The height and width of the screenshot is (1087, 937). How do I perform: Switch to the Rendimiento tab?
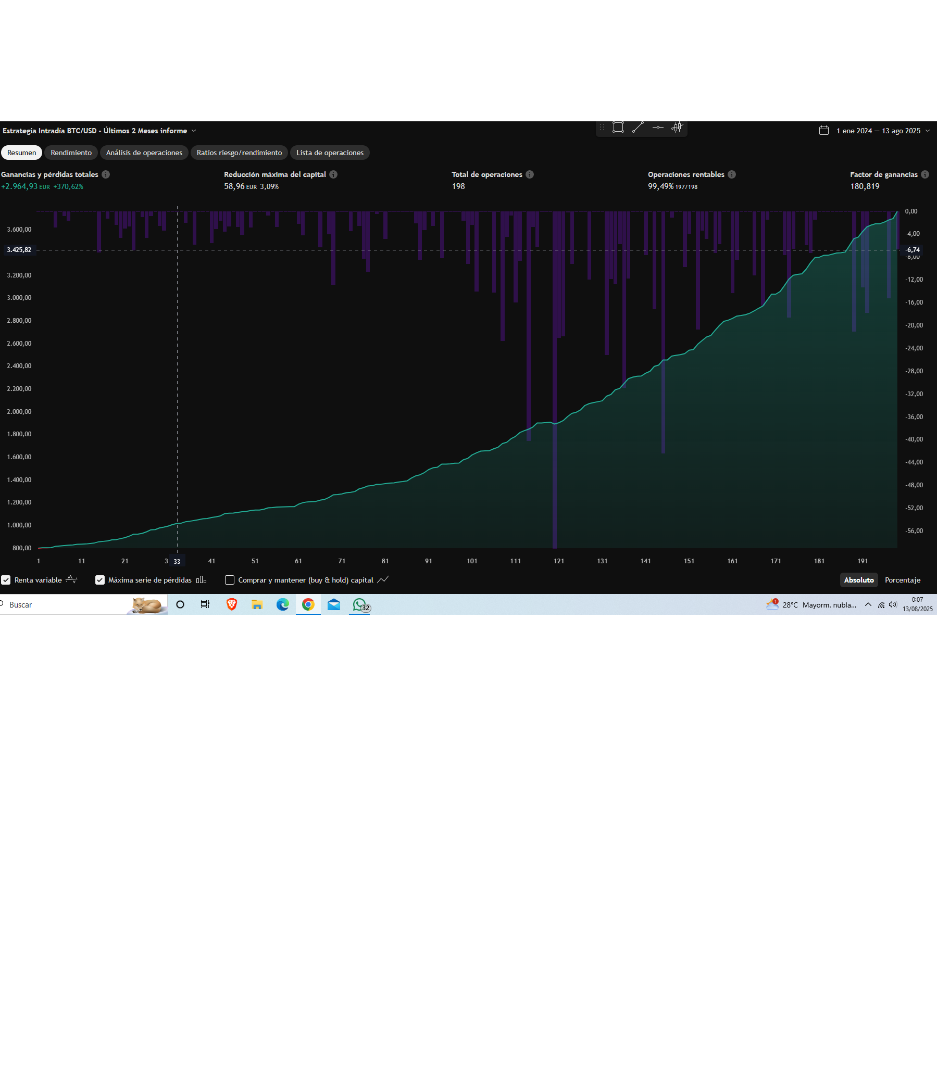[71, 153]
